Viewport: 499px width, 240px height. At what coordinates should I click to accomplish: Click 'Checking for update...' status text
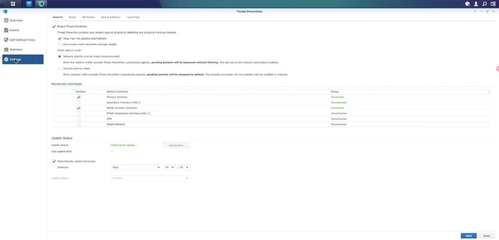[124, 145]
